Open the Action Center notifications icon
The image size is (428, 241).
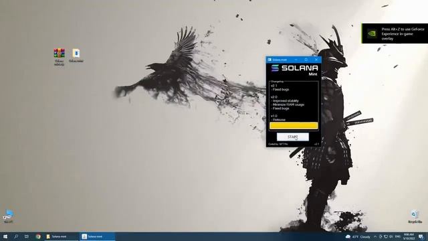click(x=421, y=236)
